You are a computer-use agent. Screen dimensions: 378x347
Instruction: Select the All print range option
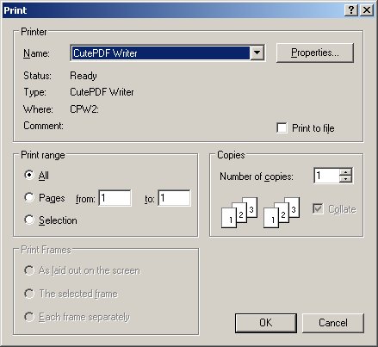pyautogui.click(x=29, y=175)
